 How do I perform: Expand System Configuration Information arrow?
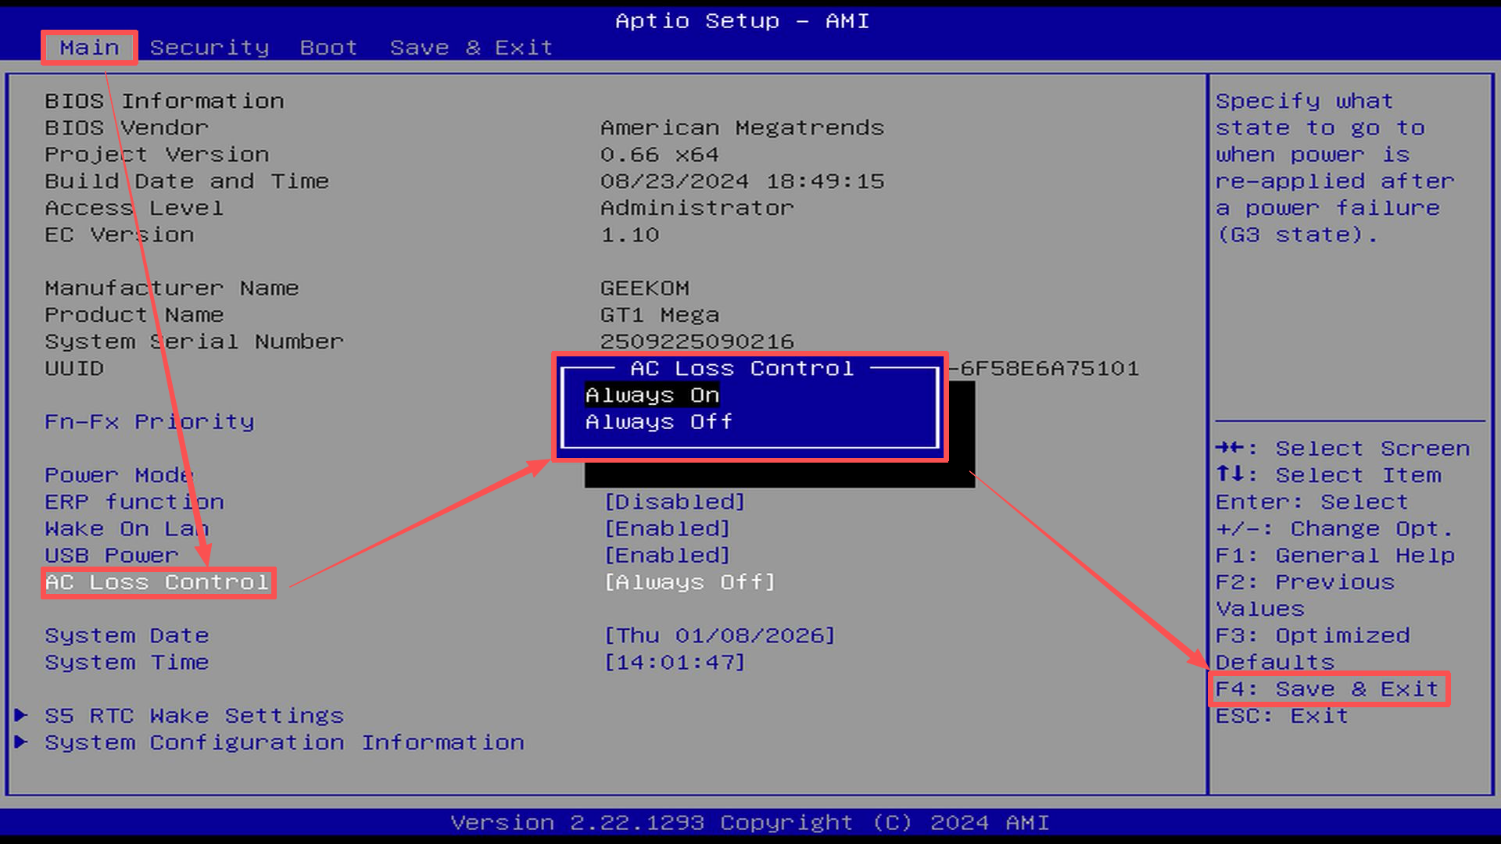point(21,742)
